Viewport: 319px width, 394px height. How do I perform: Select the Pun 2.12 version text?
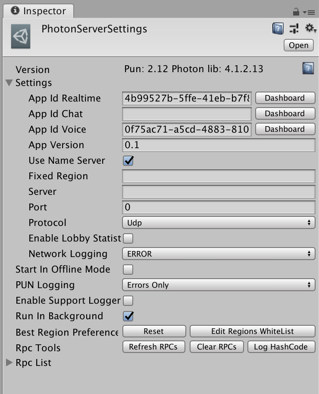(x=194, y=69)
